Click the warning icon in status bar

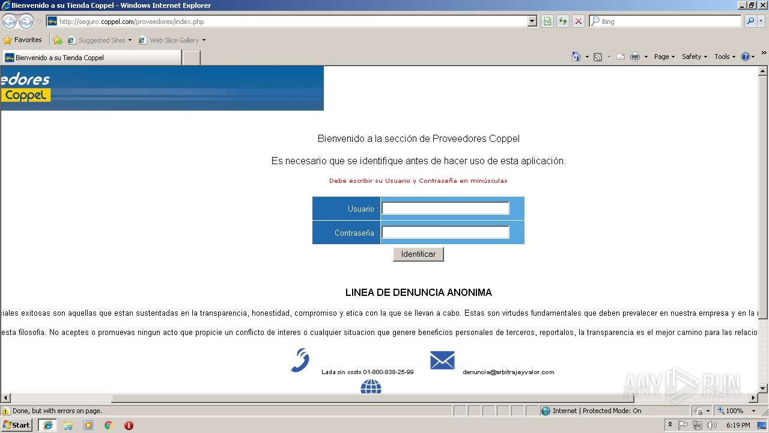click(x=6, y=411)
